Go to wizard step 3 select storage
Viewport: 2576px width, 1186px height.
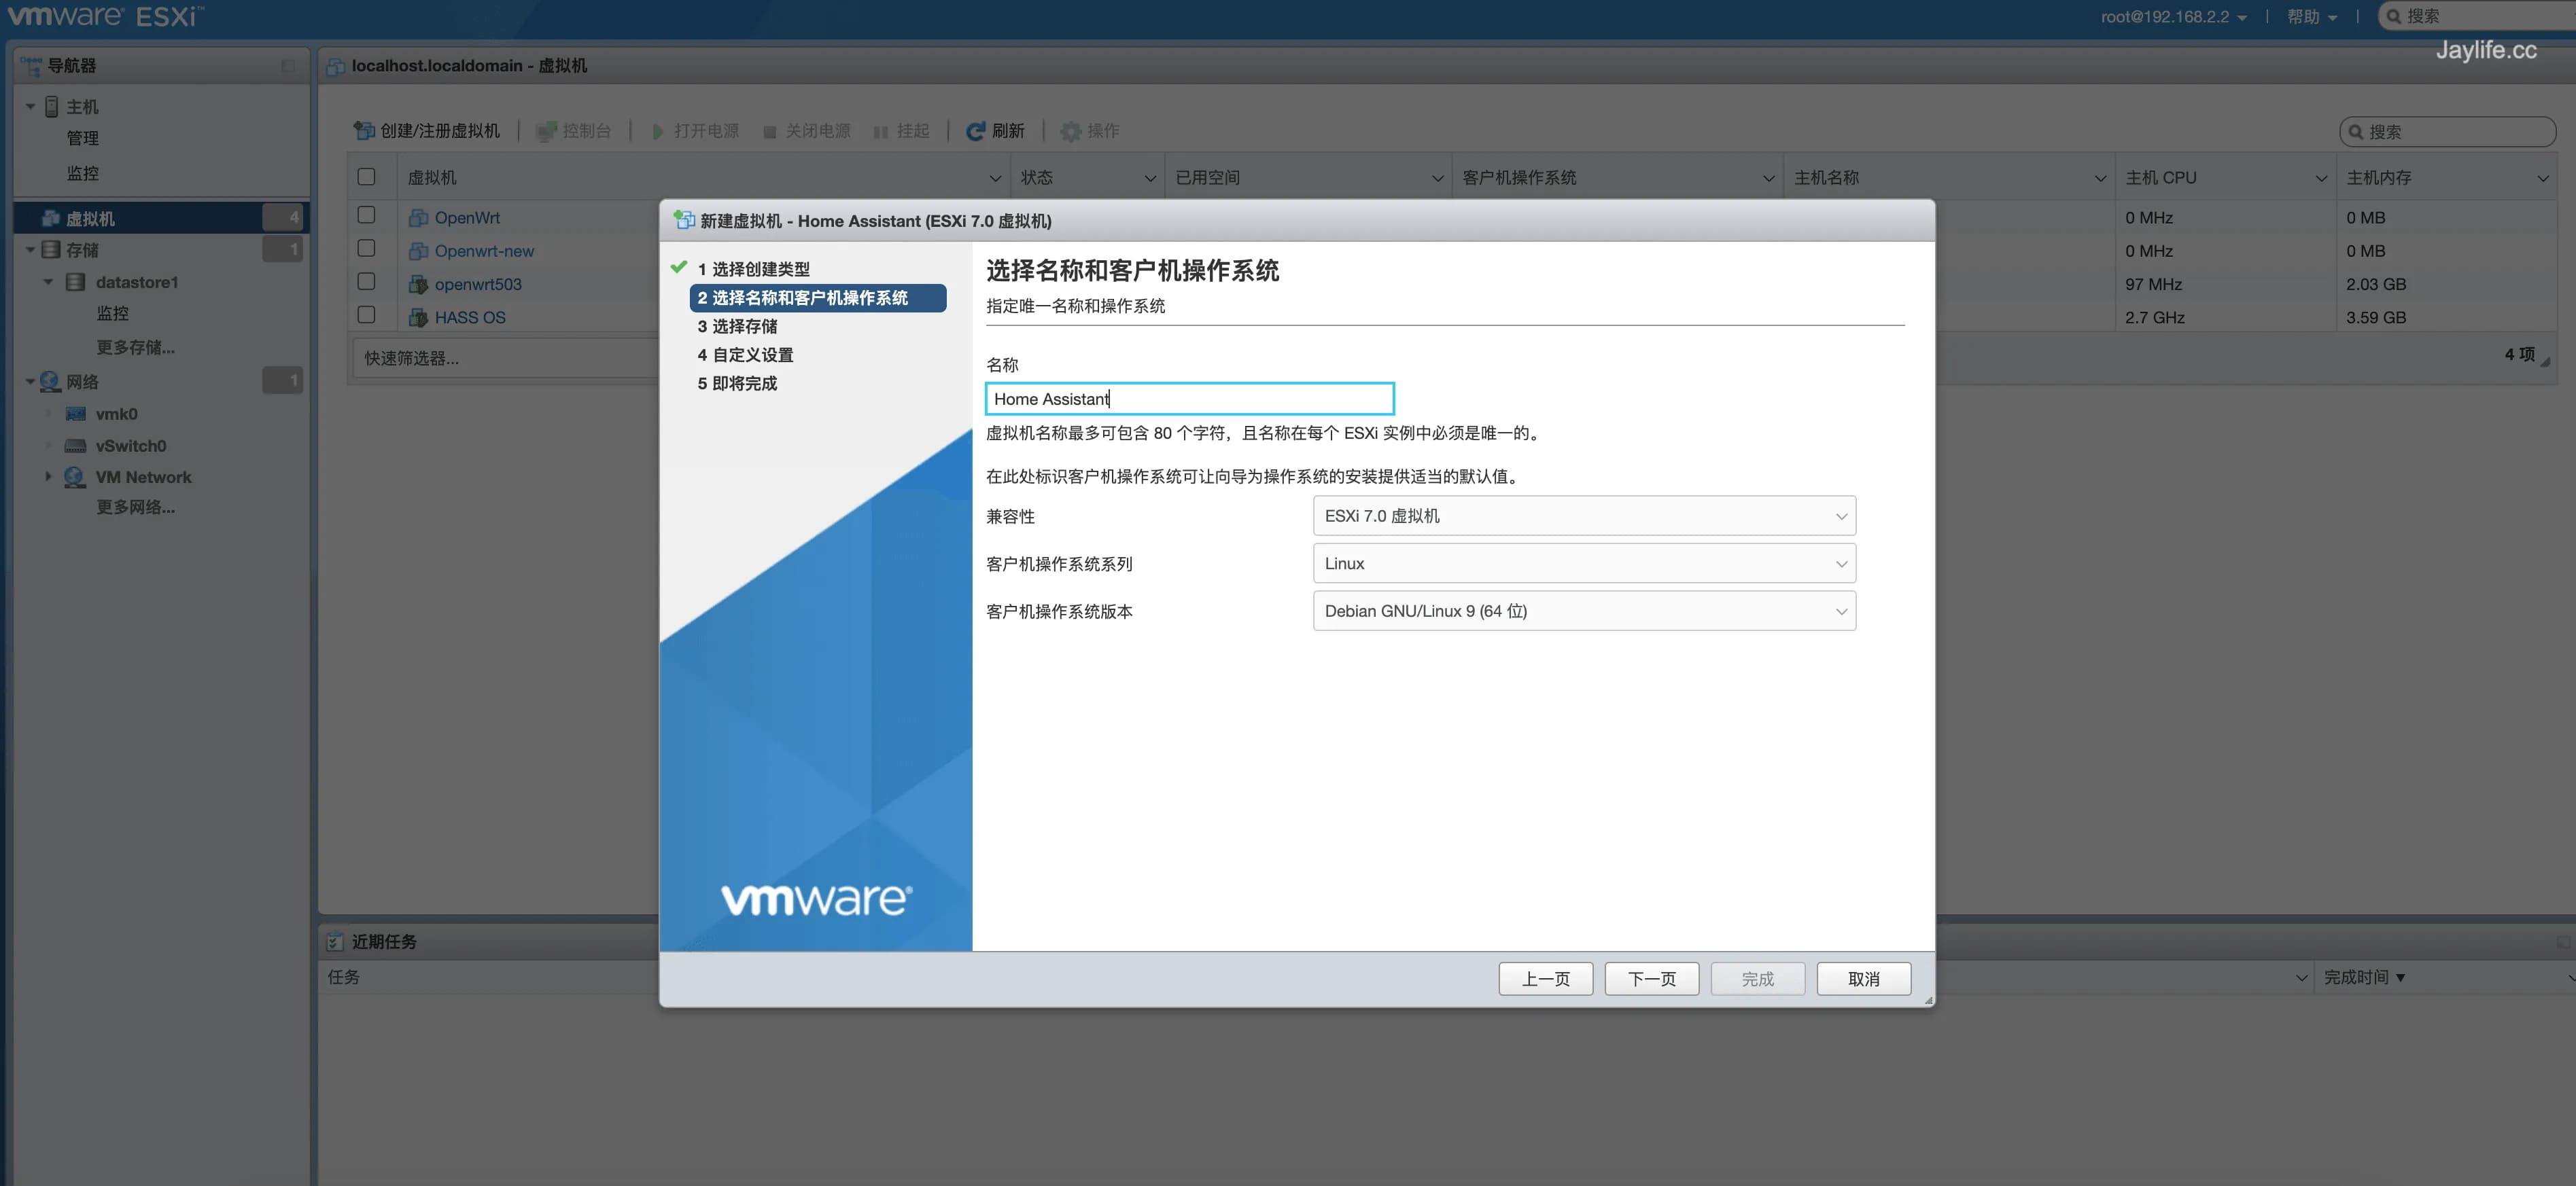[737, 327]
